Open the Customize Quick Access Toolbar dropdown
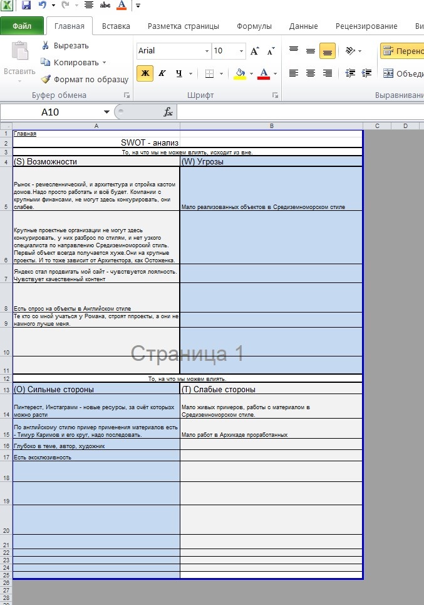Screen dimensions: 424x605 coord(138,6)
